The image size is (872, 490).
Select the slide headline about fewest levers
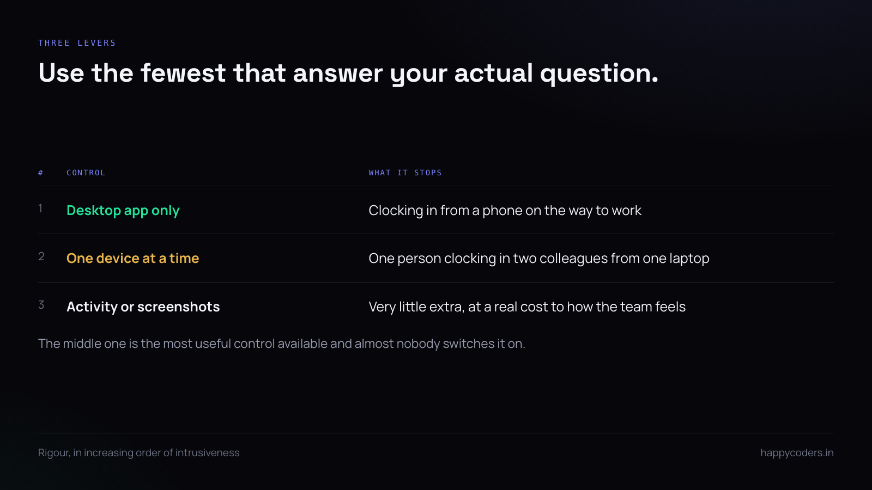tap(348, 73)
